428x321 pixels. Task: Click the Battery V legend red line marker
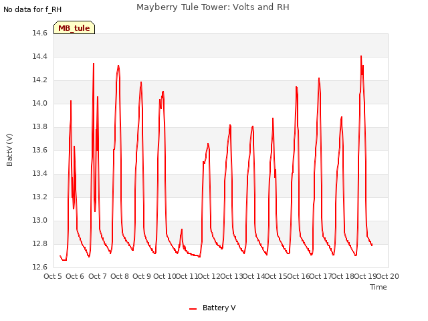click(x=193, y=309)
